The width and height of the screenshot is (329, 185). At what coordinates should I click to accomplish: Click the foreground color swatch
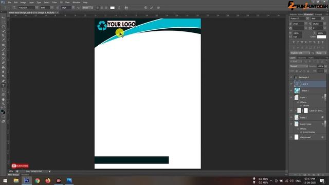(2, 111)
